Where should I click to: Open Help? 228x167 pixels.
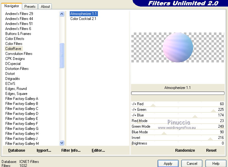click(216, 164)
